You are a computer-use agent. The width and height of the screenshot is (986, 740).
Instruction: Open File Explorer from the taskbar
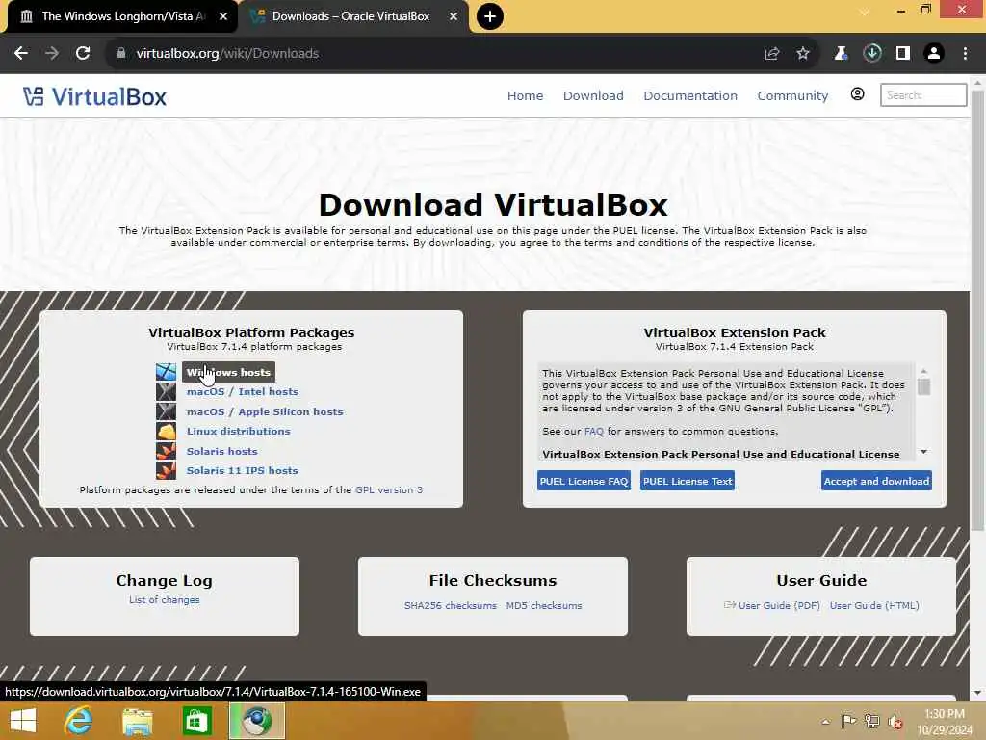pyautogui.click(x=138, y=721)
